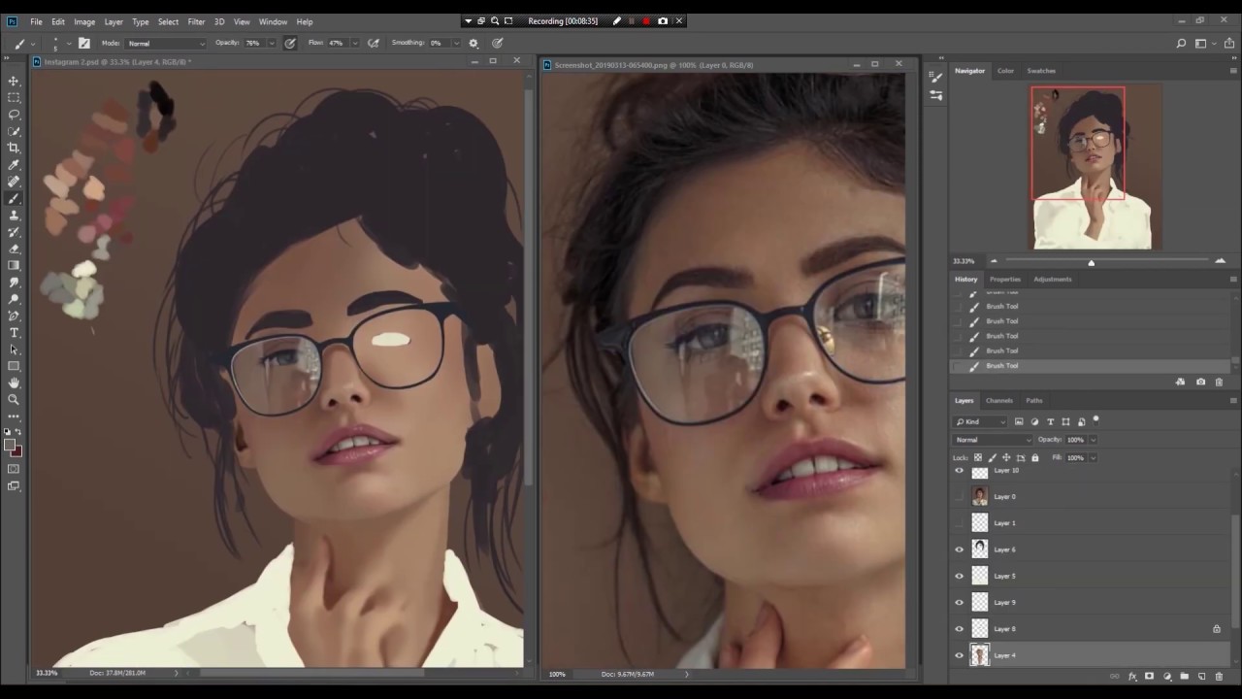The image size is (1242, 699).
Task: Select the Eyedropper tool
Action: coord(14,165)
